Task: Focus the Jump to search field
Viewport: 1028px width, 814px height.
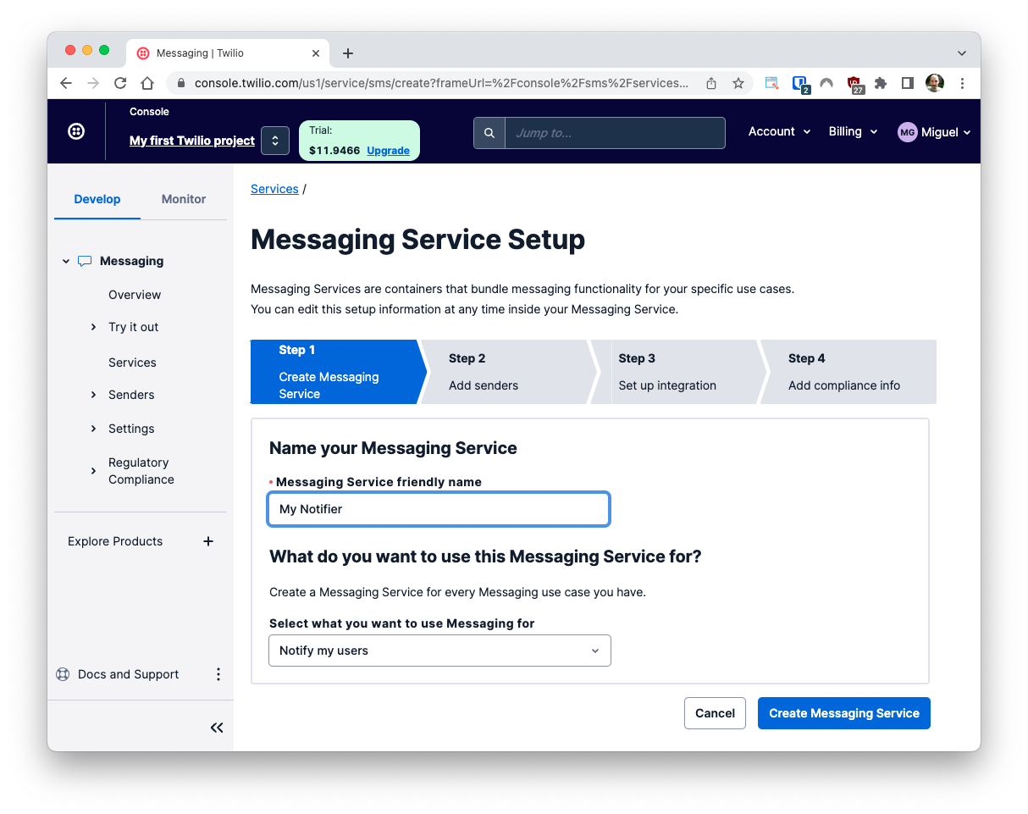Action: point(615,133)
